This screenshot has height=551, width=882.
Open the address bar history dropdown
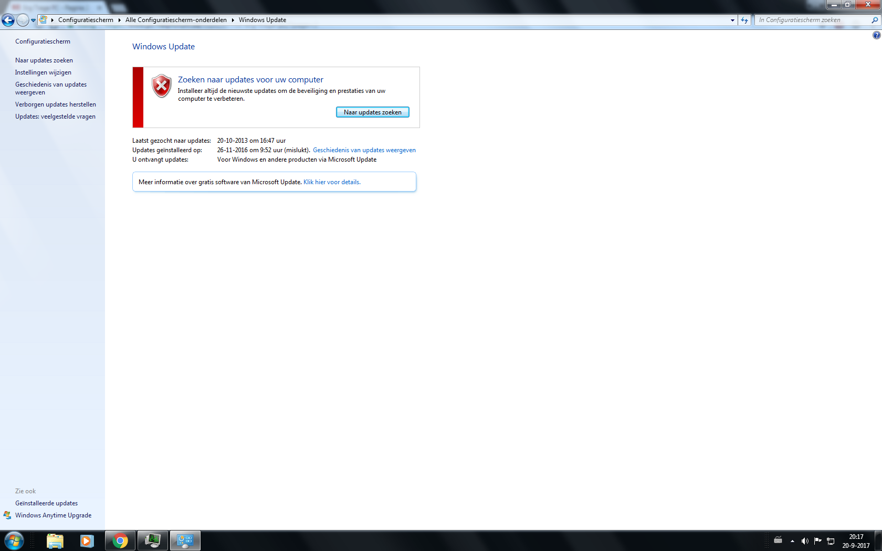click(x=732, y=20)
